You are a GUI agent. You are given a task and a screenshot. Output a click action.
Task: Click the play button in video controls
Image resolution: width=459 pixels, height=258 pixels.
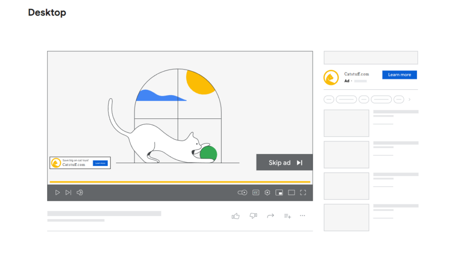(x=57, y=193)
